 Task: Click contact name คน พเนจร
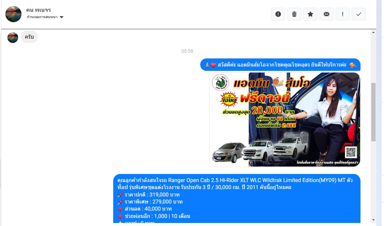pos(38,10)
